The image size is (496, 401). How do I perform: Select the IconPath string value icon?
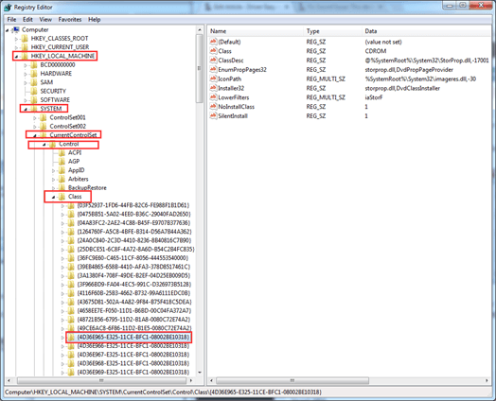click(214, 78)
